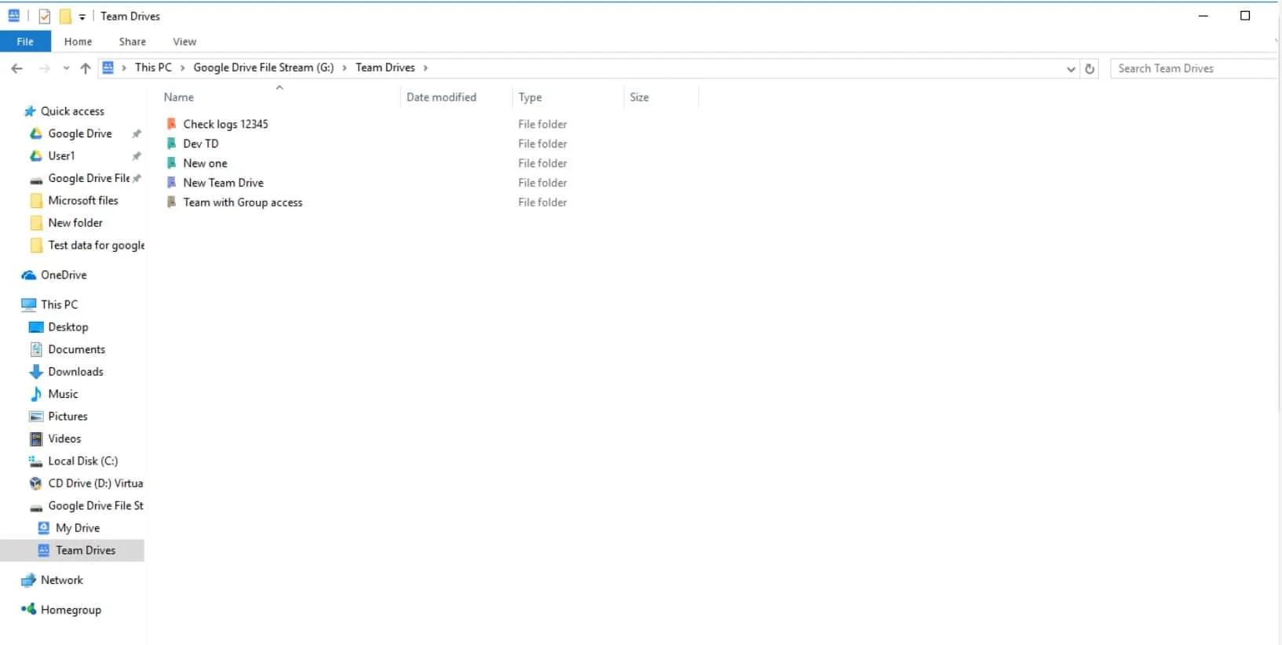Click Google Drive File Stream (G:) breadcrumb
This screenshot has width=1282, height=645.
[x=264, y=67]
